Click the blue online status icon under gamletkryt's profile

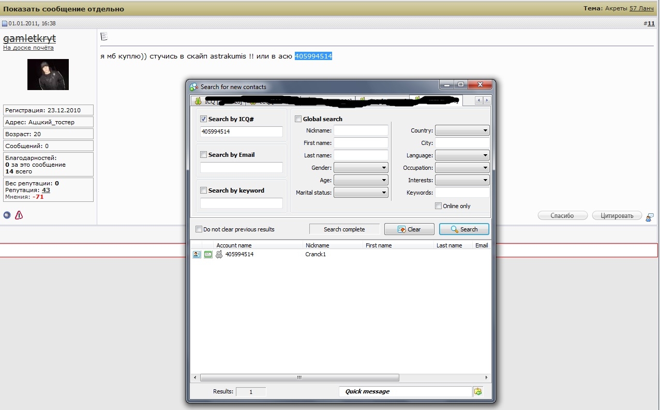pos(7,215)
